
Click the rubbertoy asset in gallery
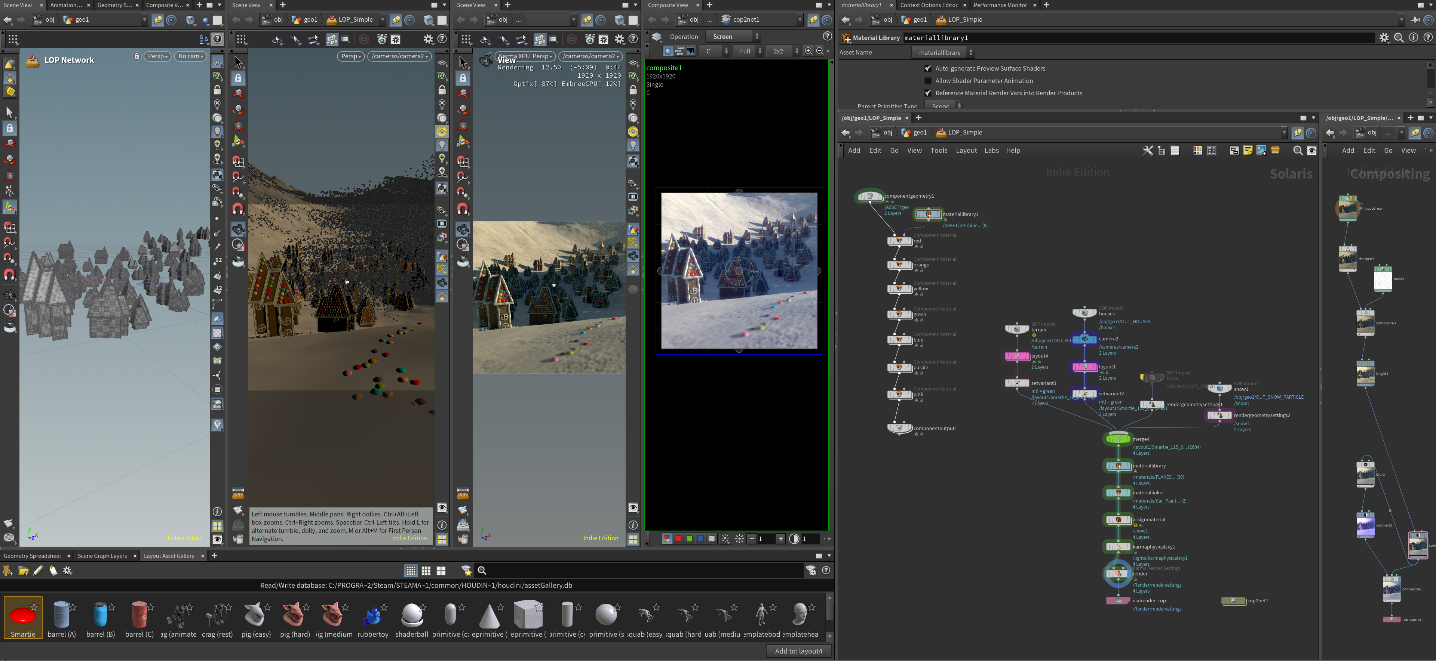pyautogui.click(x=373, y=618)
